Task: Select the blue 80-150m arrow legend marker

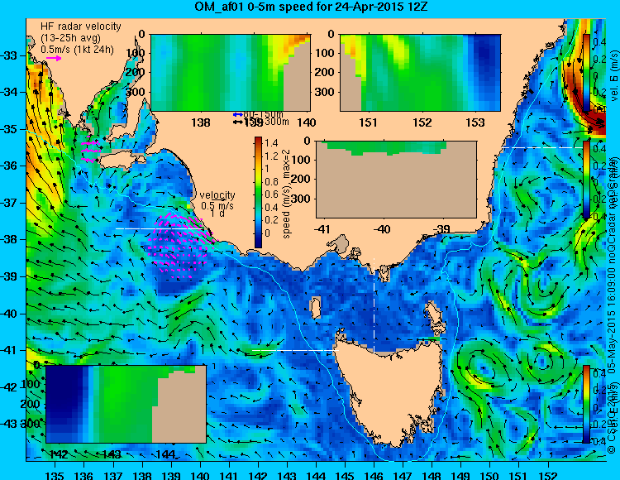Action: click(x=237, y=115)
